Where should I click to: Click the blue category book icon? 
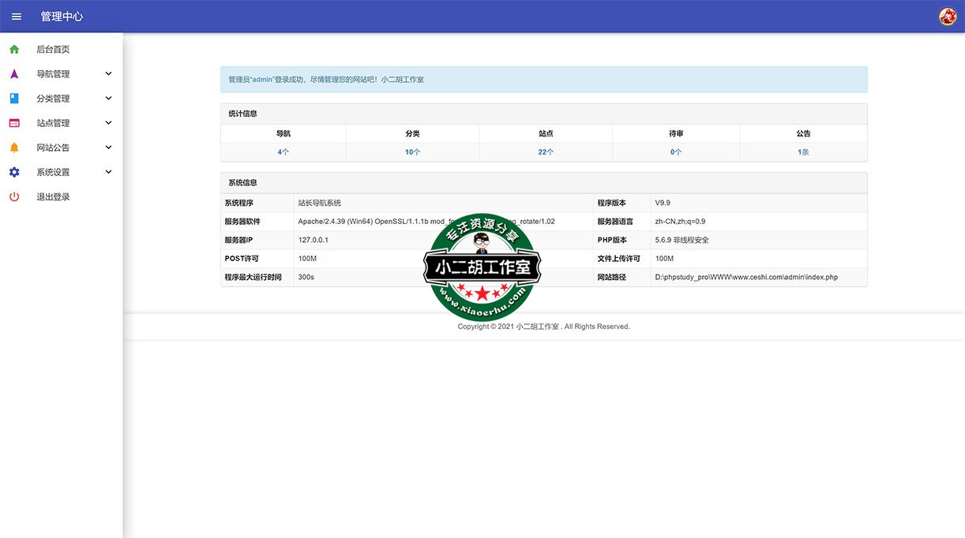[x=14, y=99]
